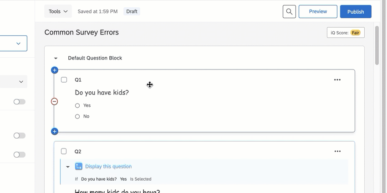
Task: Remove Q1 with the red minus icon
Action: (54, 101)
